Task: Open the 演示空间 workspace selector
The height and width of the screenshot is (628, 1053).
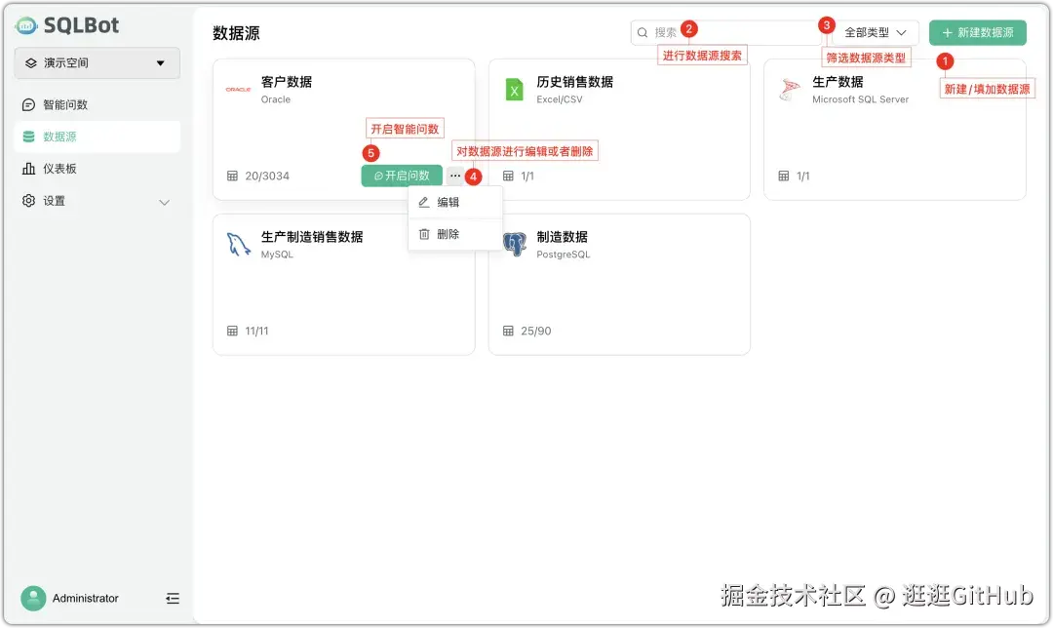Action: coord(97,62)
